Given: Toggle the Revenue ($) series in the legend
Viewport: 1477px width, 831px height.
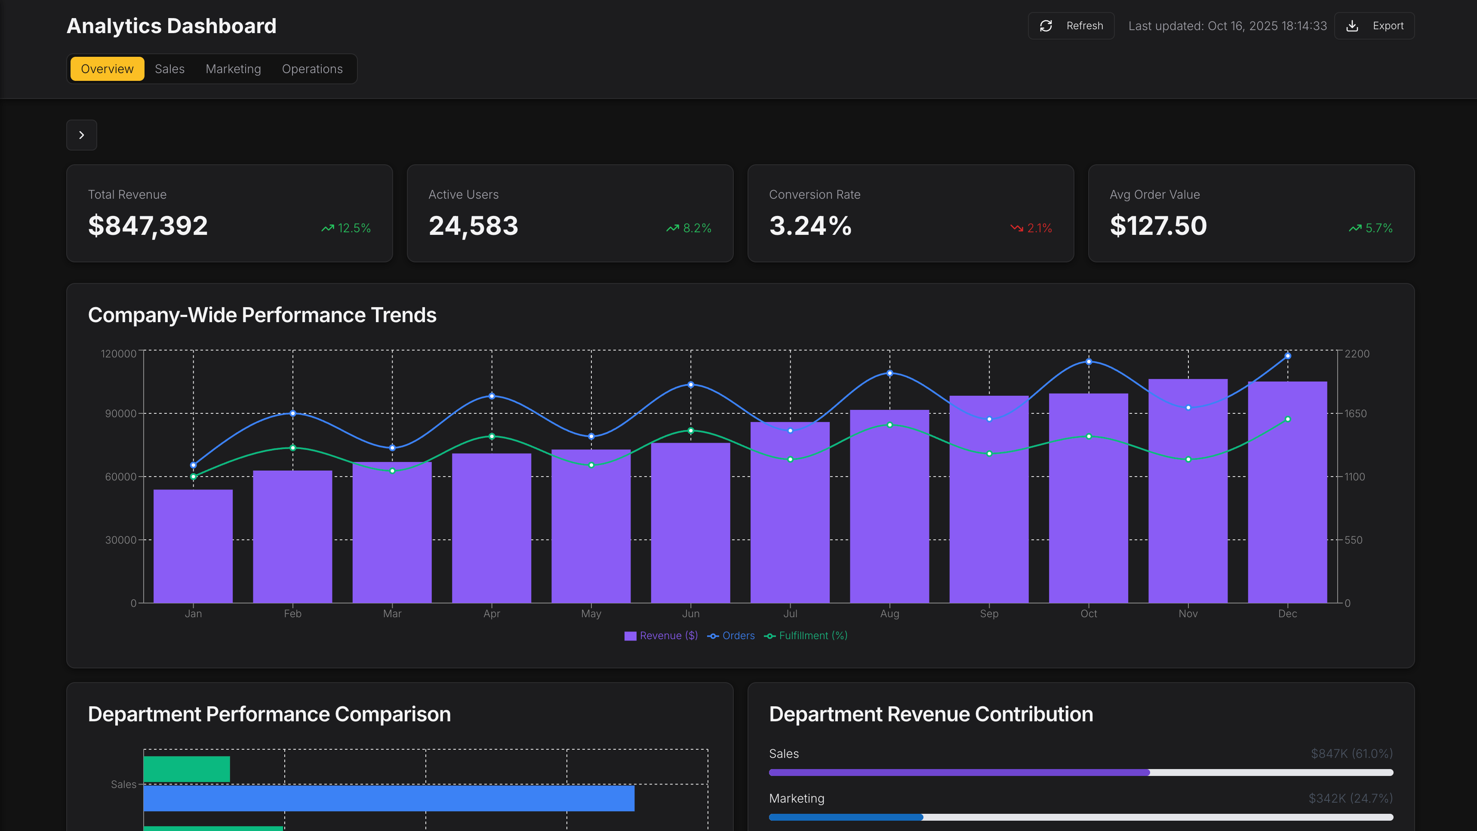Looking at the screenshot, I should (661, 635).
